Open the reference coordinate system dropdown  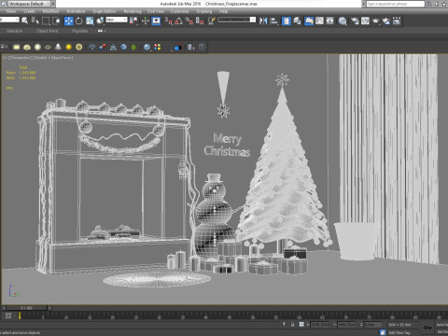tap(117, 20)
